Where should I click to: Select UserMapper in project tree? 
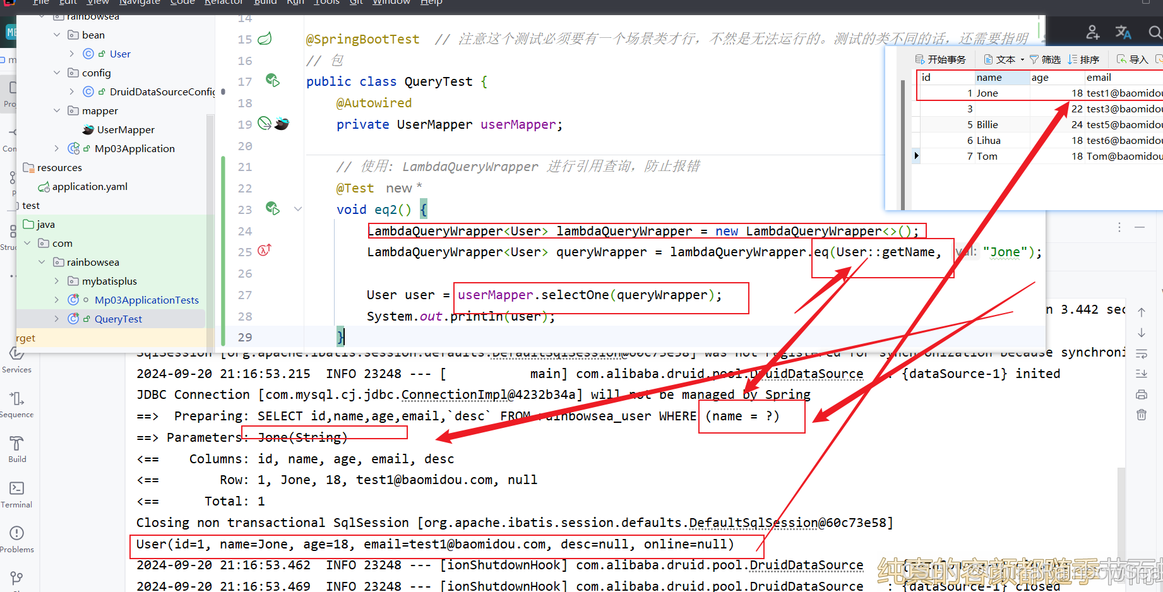point(125,129)
